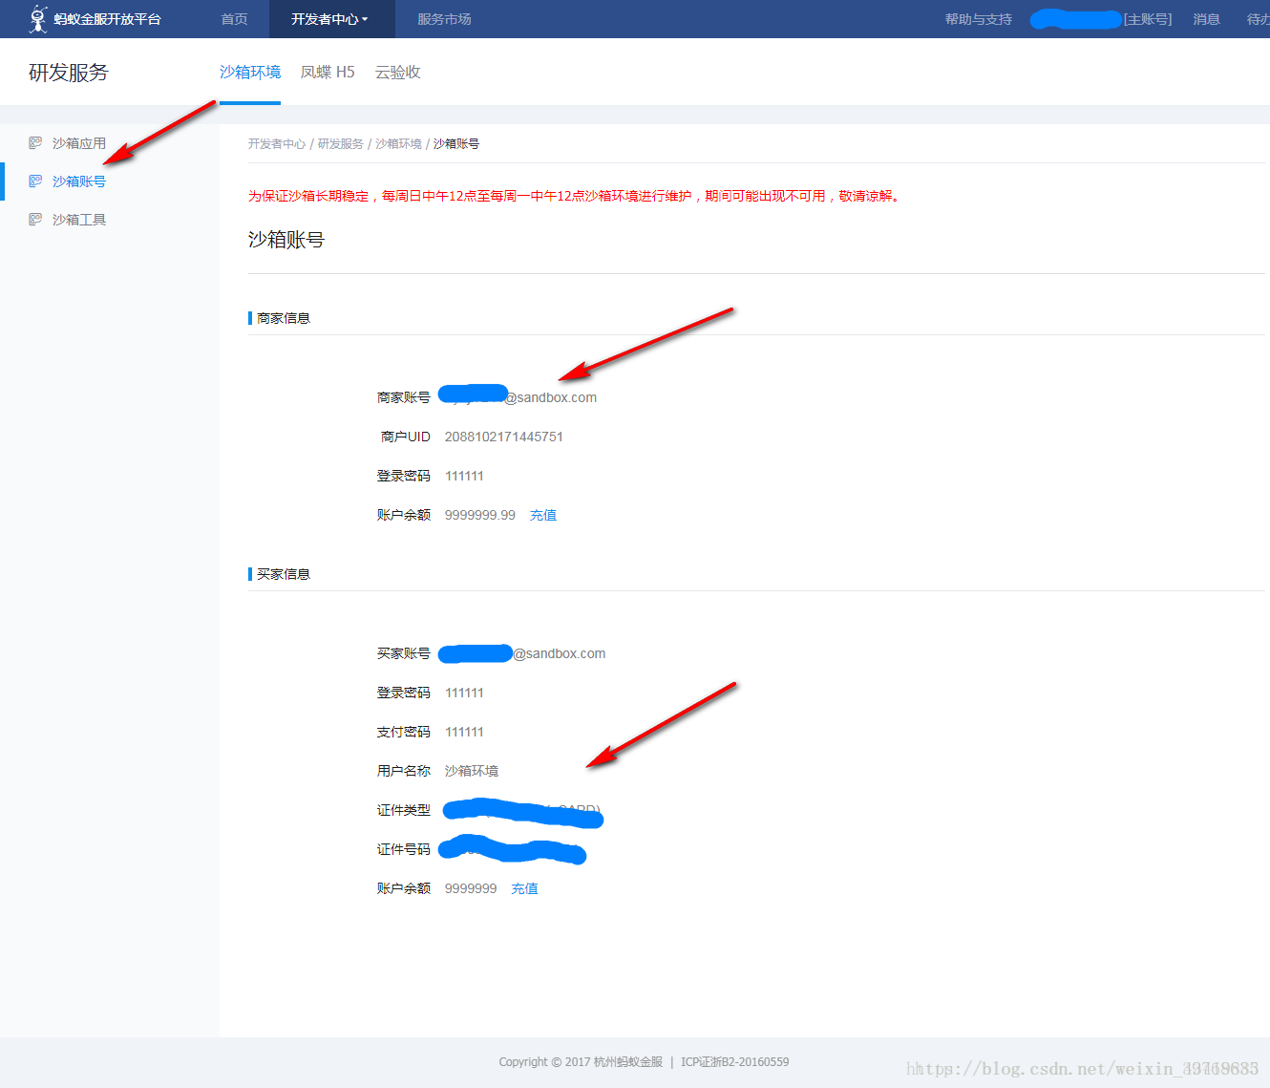The height and width of the screenshot is (1088, 1270).
Task: Click the [主账号] account label
Action: click(1148, 19)
